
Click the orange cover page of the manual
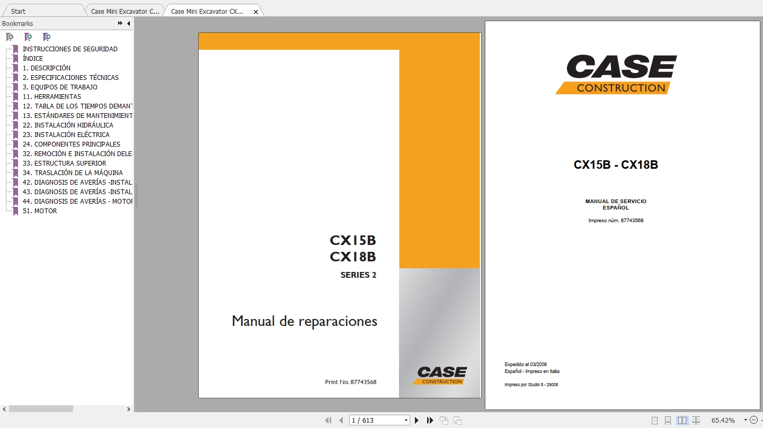pyautogui.click(x=340, y=215)
